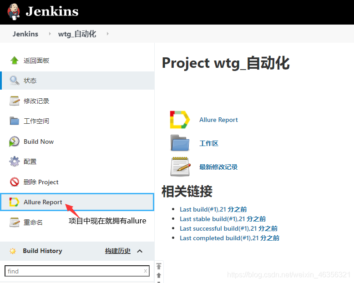Open 重命名 sidebar entry
The image size is (354, 283).
[33, 222]
